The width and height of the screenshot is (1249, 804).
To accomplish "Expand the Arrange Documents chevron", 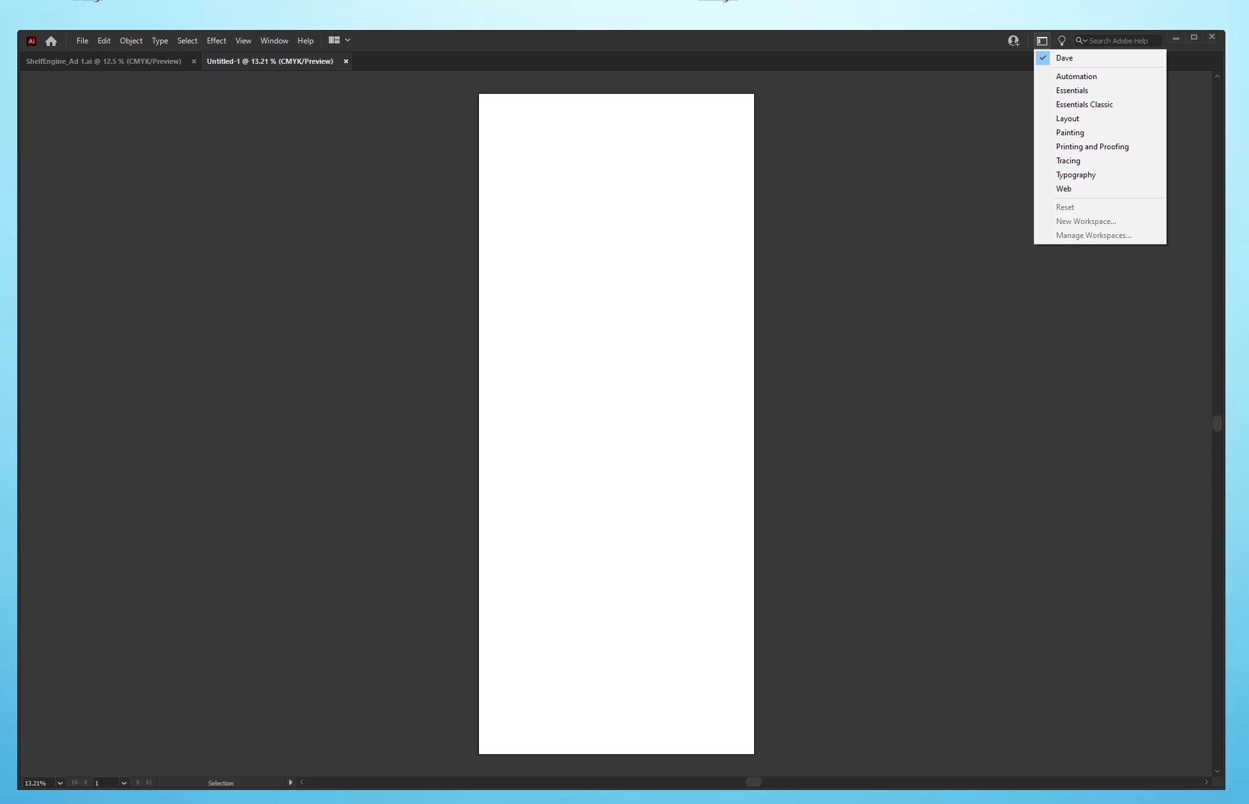I will [x=348, y=40].
